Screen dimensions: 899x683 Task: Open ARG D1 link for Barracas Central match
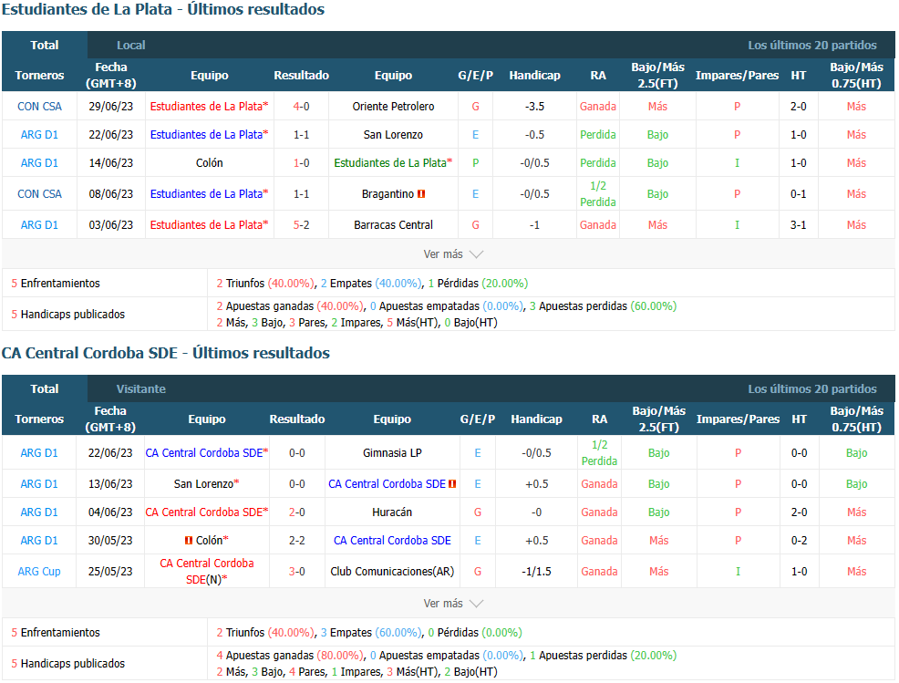(39, 225)
